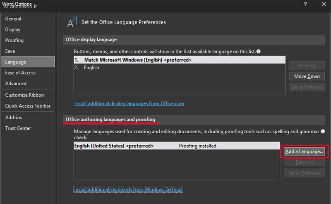Open Customize Ribbon settings
This screenshot has width=331, height=204.
pyautogui.click(x=24, y=95)
